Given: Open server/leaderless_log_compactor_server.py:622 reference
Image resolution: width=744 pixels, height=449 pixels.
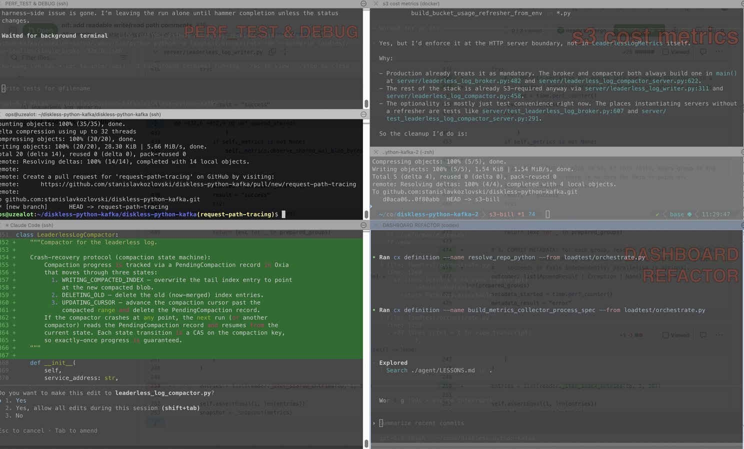Looking at the screenshot, I should pyautogui.click(x=619, y=81).
